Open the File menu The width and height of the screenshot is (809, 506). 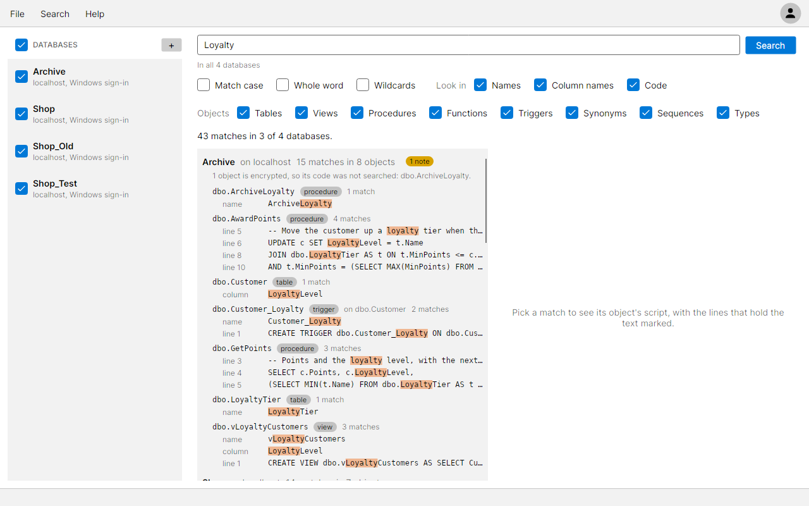[18, 14]
